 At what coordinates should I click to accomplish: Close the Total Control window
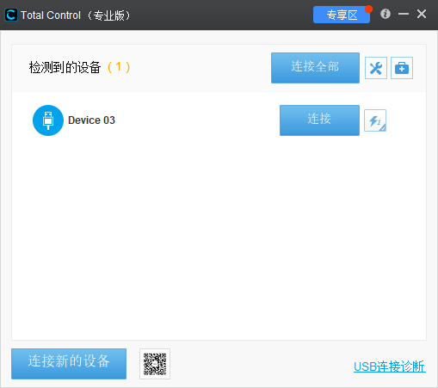pyautogui.click(x=422, y=14)
